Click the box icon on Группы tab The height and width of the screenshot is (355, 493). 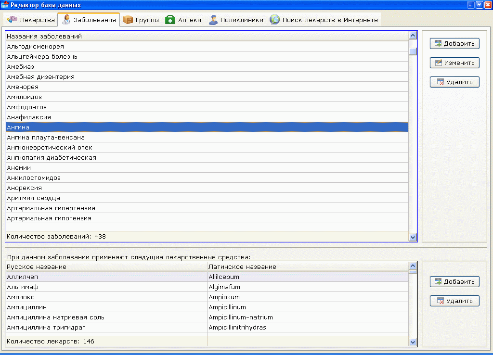point(128,20)
